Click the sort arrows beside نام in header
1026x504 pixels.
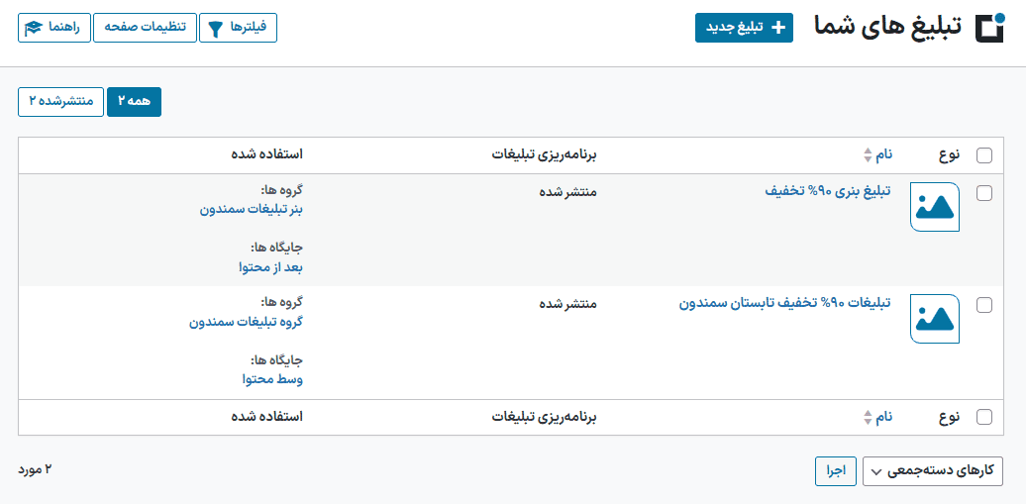tap(868, 155)
